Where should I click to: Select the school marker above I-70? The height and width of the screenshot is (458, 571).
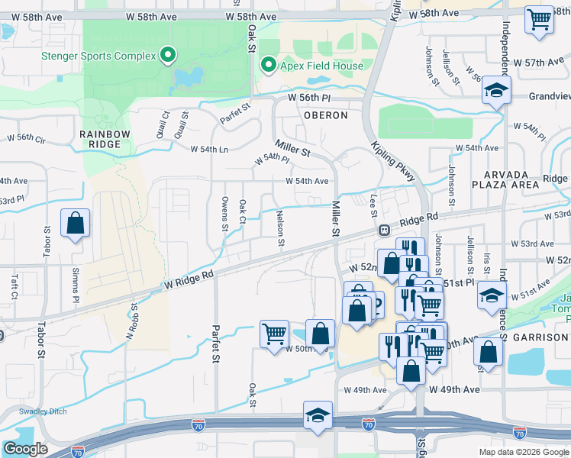click(318, 417)
